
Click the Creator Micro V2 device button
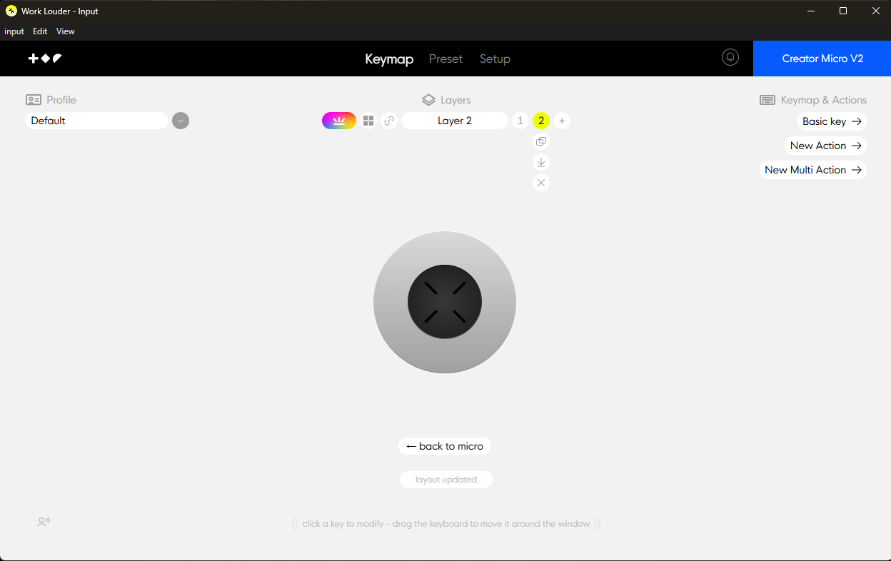(x=822, y=59)
